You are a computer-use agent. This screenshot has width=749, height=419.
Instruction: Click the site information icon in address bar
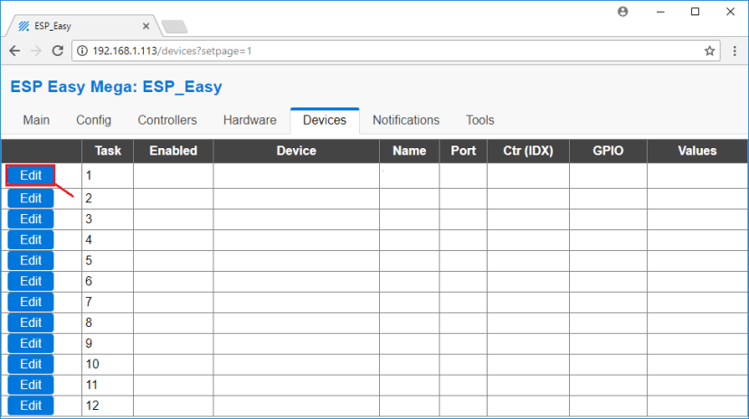(x=81, y=51)
